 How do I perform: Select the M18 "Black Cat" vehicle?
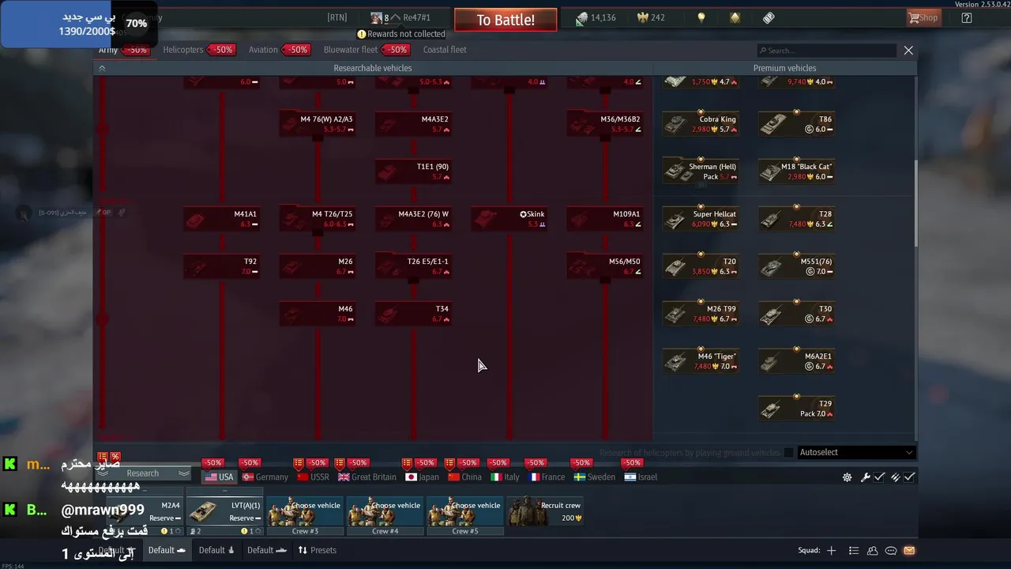pyautogui.click(x=796, y=171)
